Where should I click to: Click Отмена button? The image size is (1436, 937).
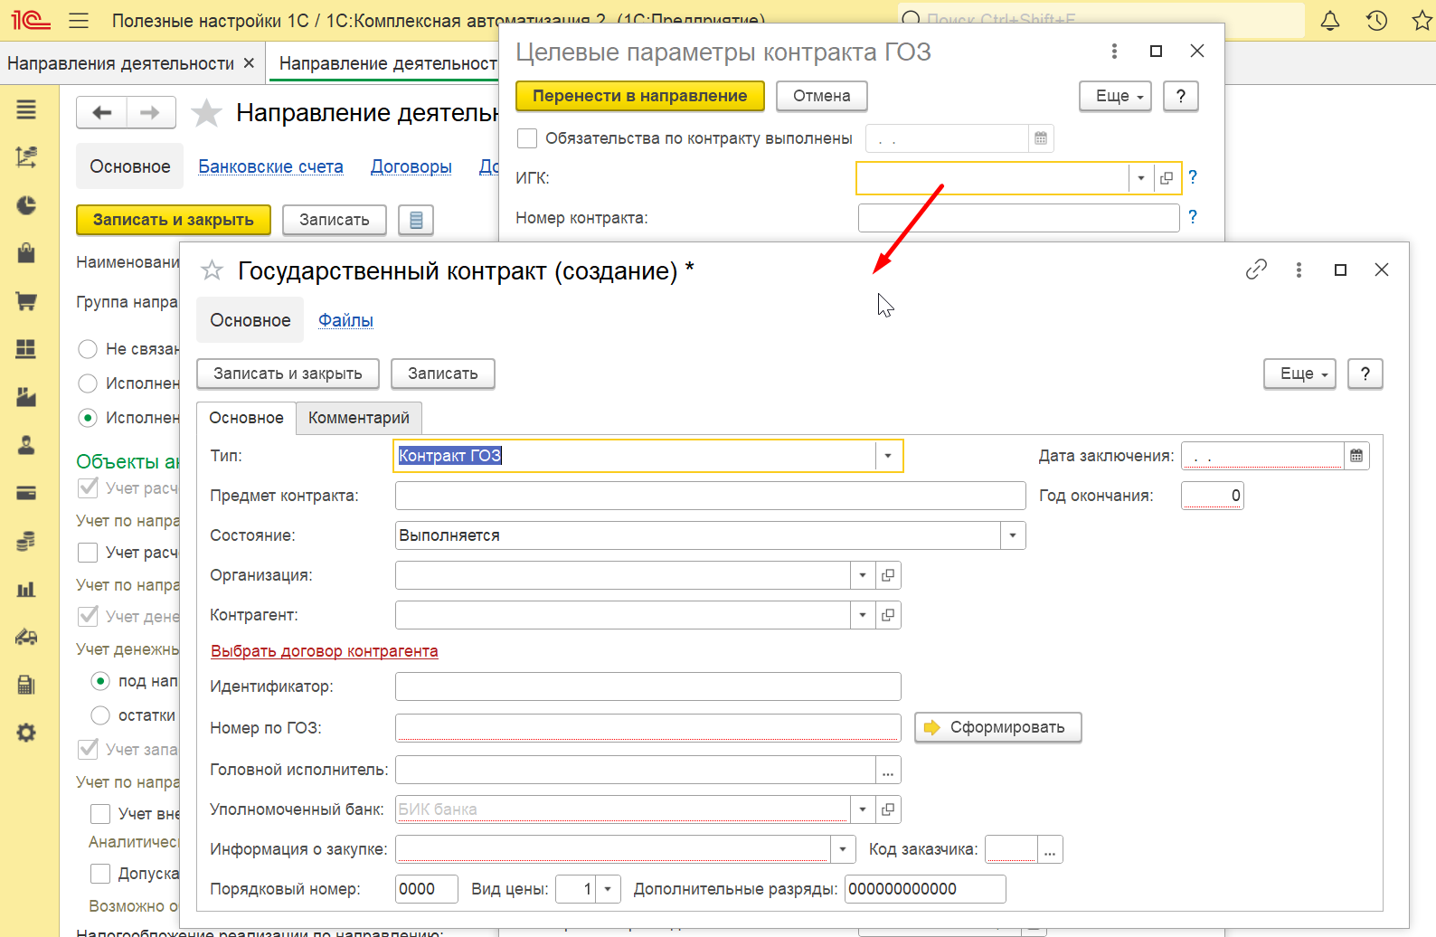(821, 96)
